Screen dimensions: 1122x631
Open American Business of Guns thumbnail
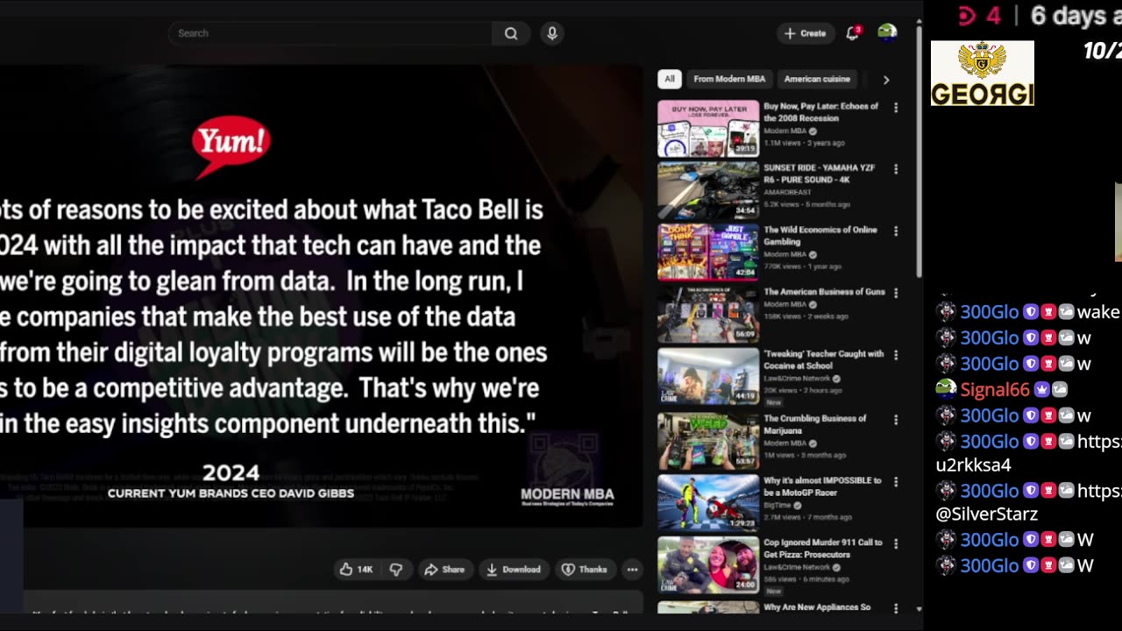[x=708, y=314]
